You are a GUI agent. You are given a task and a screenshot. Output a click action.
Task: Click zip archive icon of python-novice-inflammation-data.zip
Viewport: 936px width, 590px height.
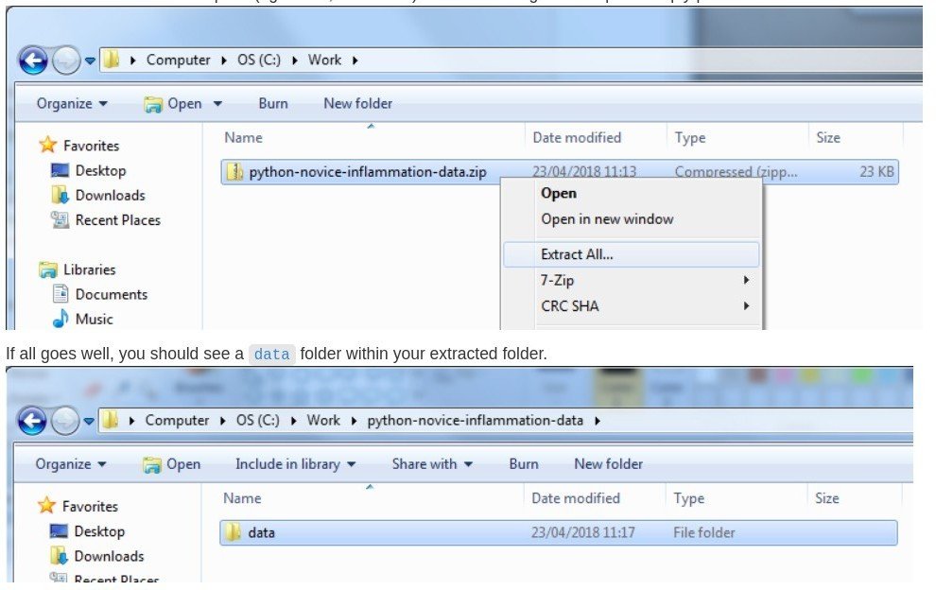[234, 172]
